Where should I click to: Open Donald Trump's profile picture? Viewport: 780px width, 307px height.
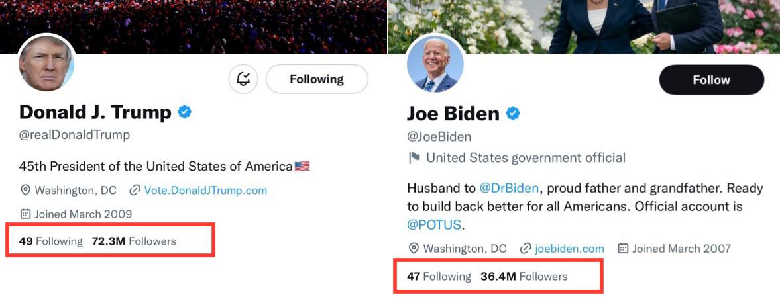pos(46,64)
